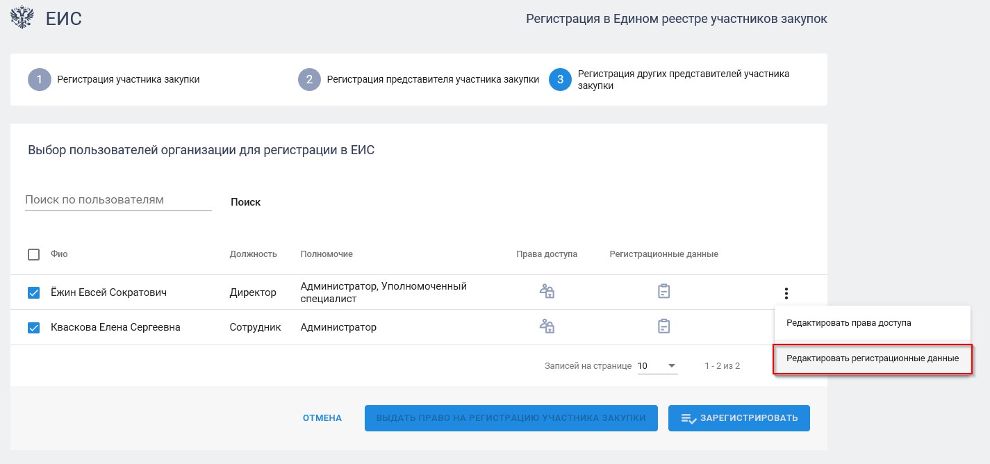Go to step 2 'Регистрация представителя участника закупки'

(x=419, y=80)
